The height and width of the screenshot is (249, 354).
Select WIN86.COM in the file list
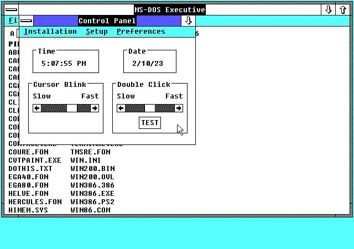[91, 210]
